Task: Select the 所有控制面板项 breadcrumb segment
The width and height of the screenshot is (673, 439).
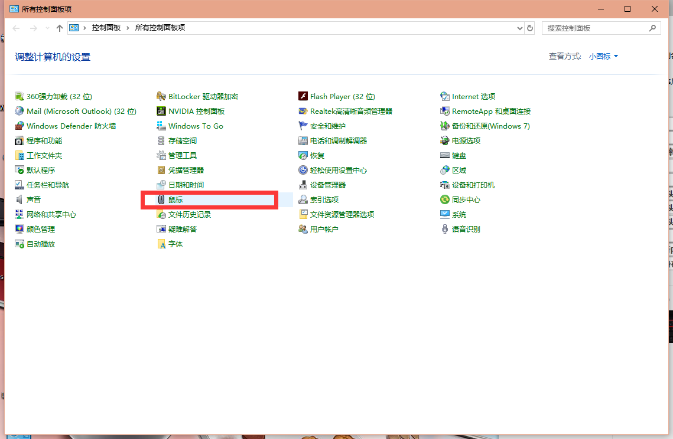Action: coord(160,28)
